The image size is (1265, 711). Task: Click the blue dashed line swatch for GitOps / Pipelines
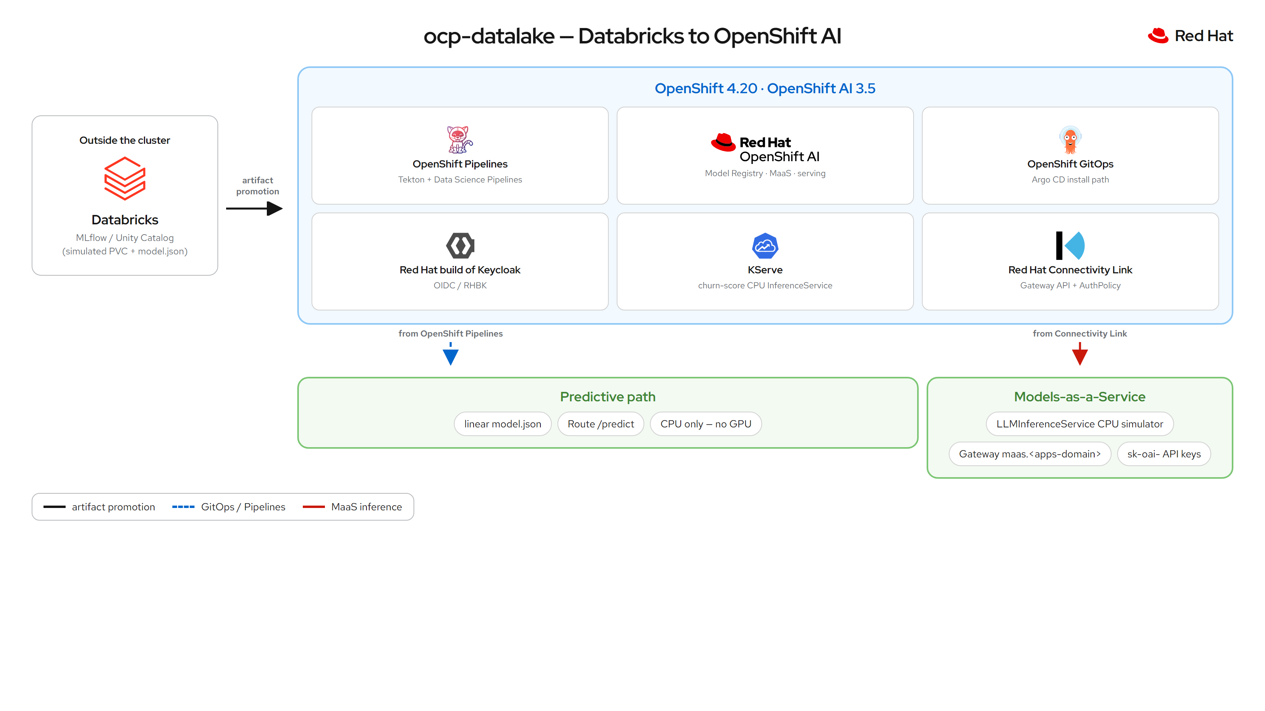(x=183, y=507)
